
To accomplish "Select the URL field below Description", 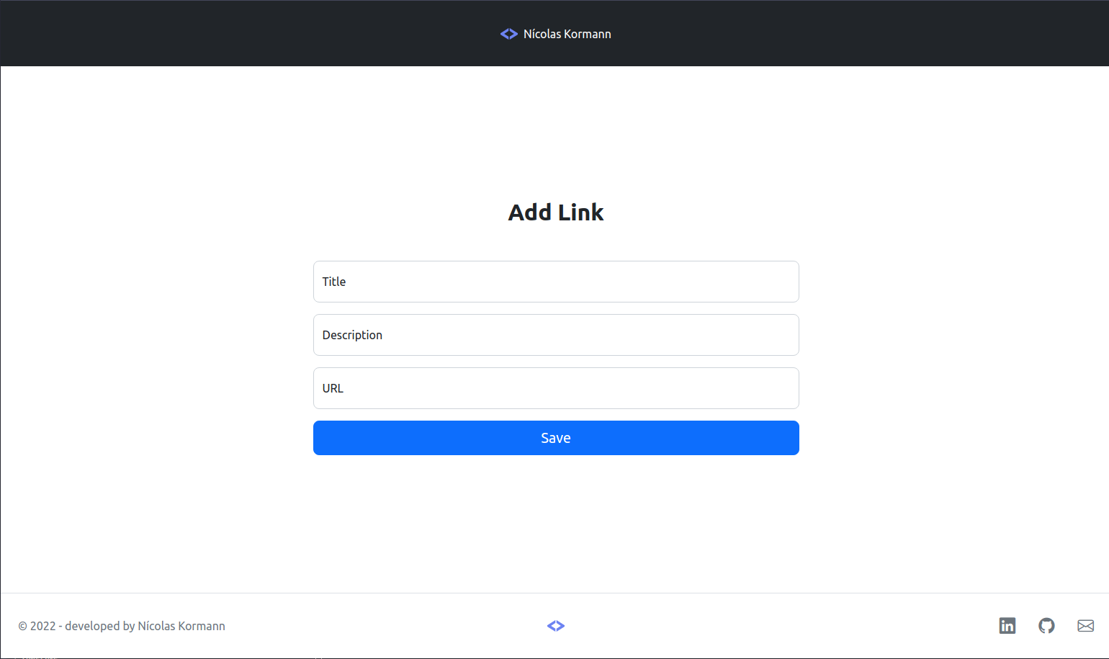I will [x=556, y=388].
